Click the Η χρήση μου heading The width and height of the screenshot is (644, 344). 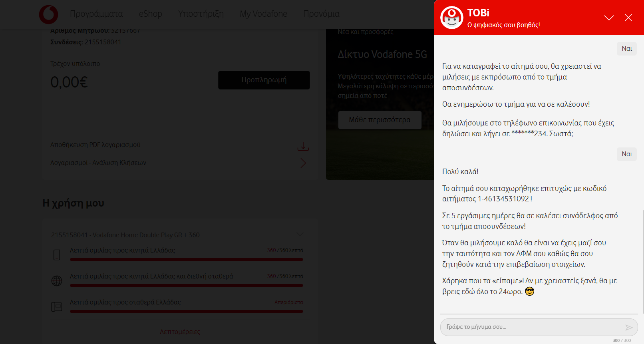74,203
